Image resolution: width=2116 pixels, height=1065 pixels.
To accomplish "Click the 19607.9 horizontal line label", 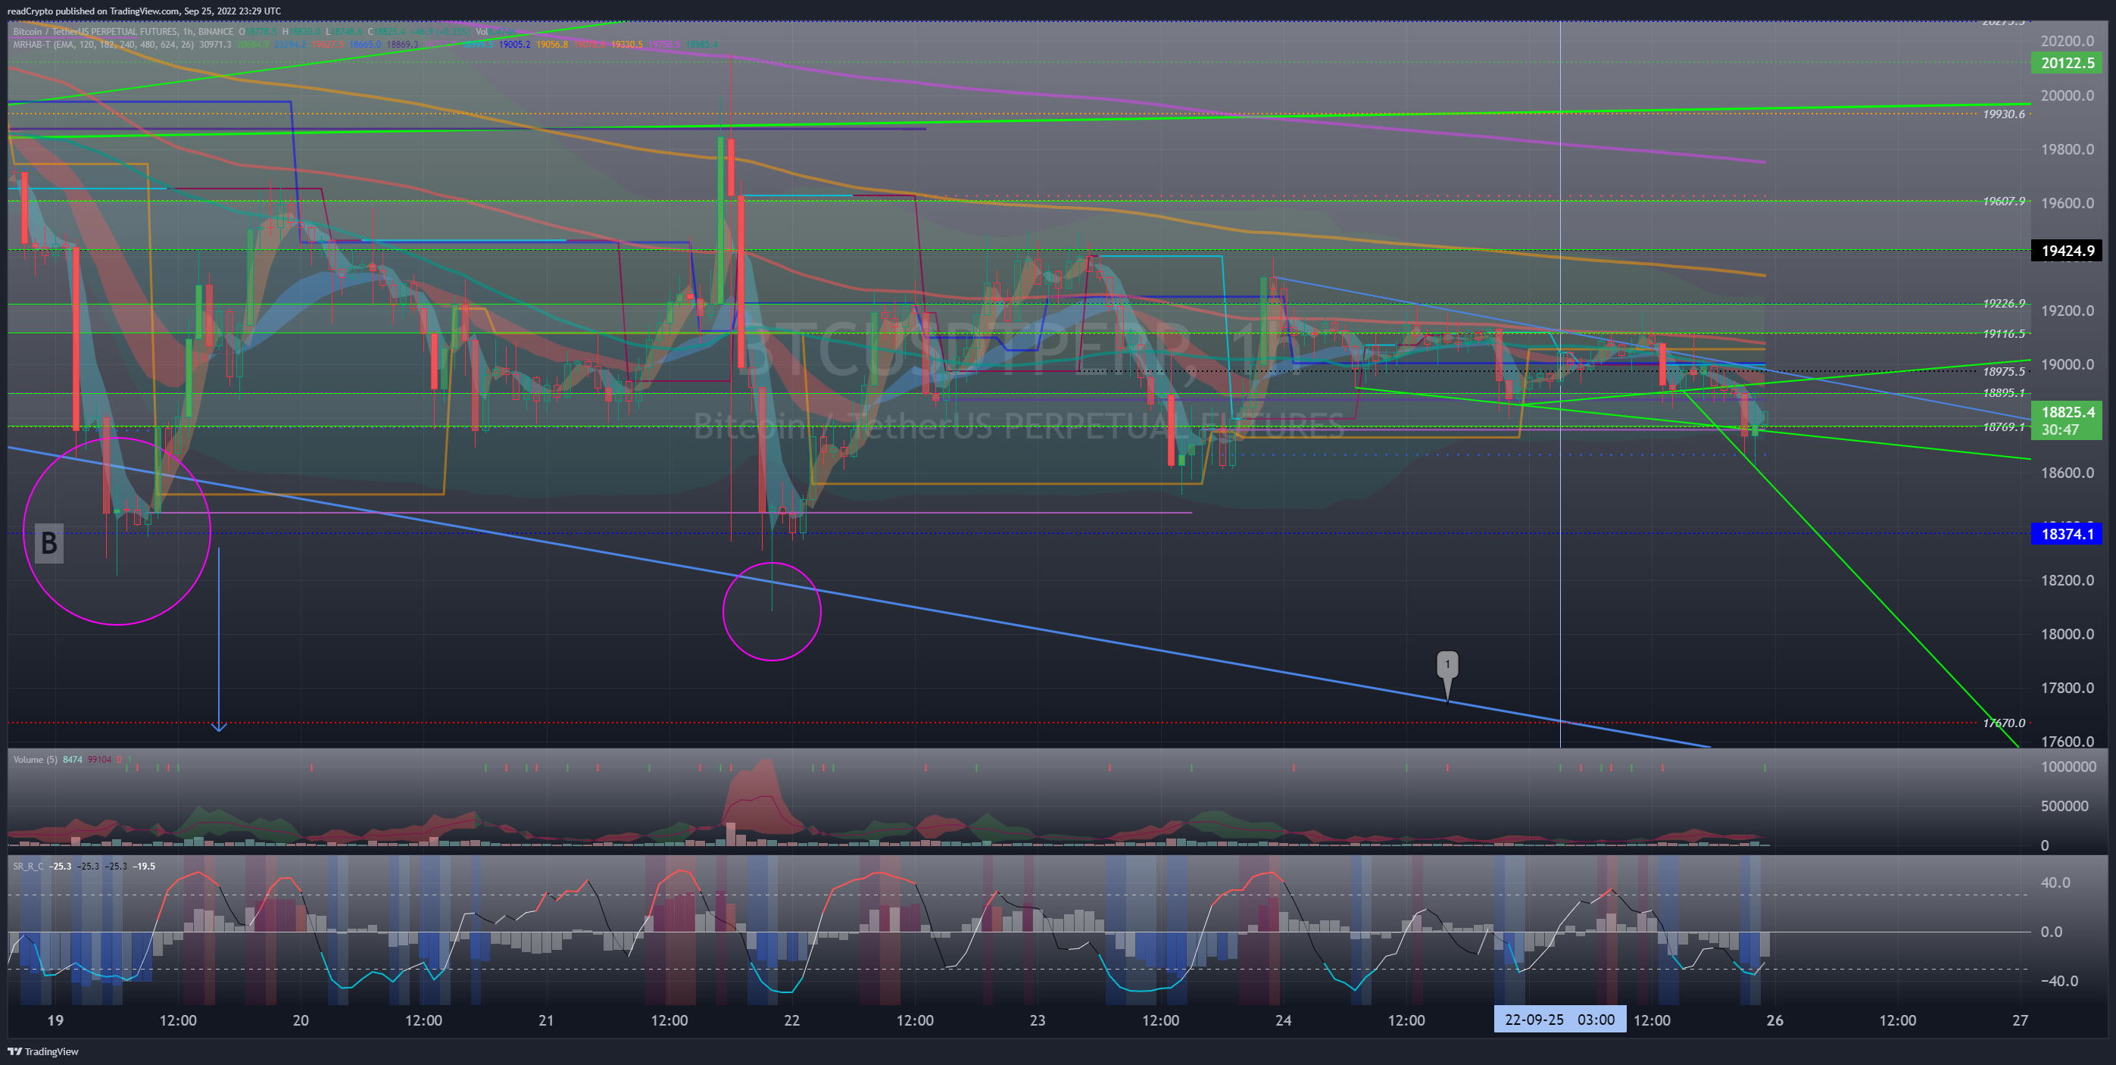I will click(2003, 201).
